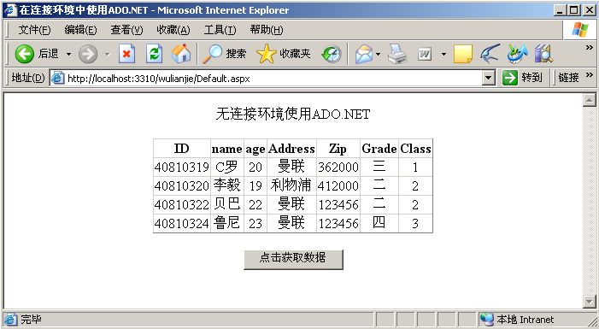Click the Mail envelope icon
This screenshot has height=329, width=599.
[x=364, y=54]
